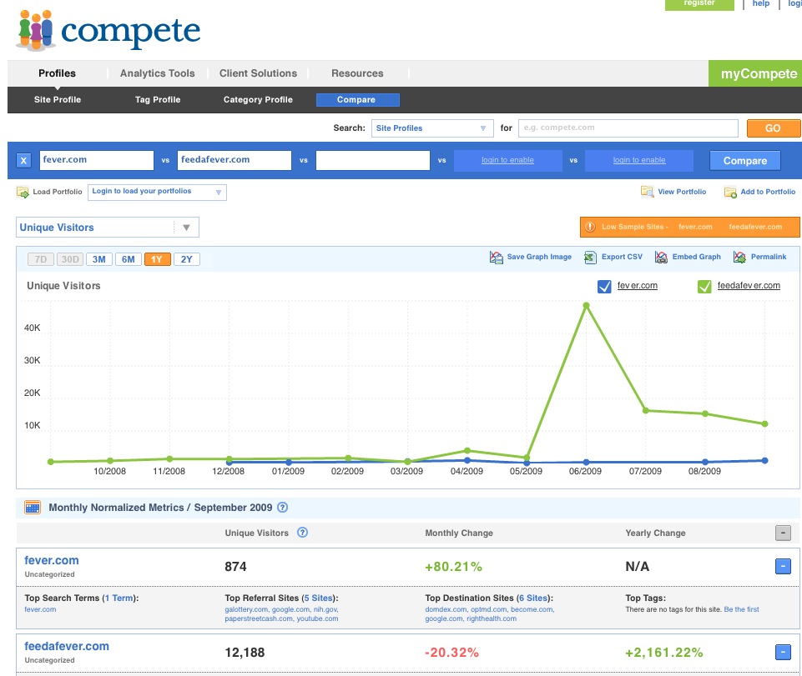Click fever.com in Low Sample Sites banner

(x=695, y=227)
